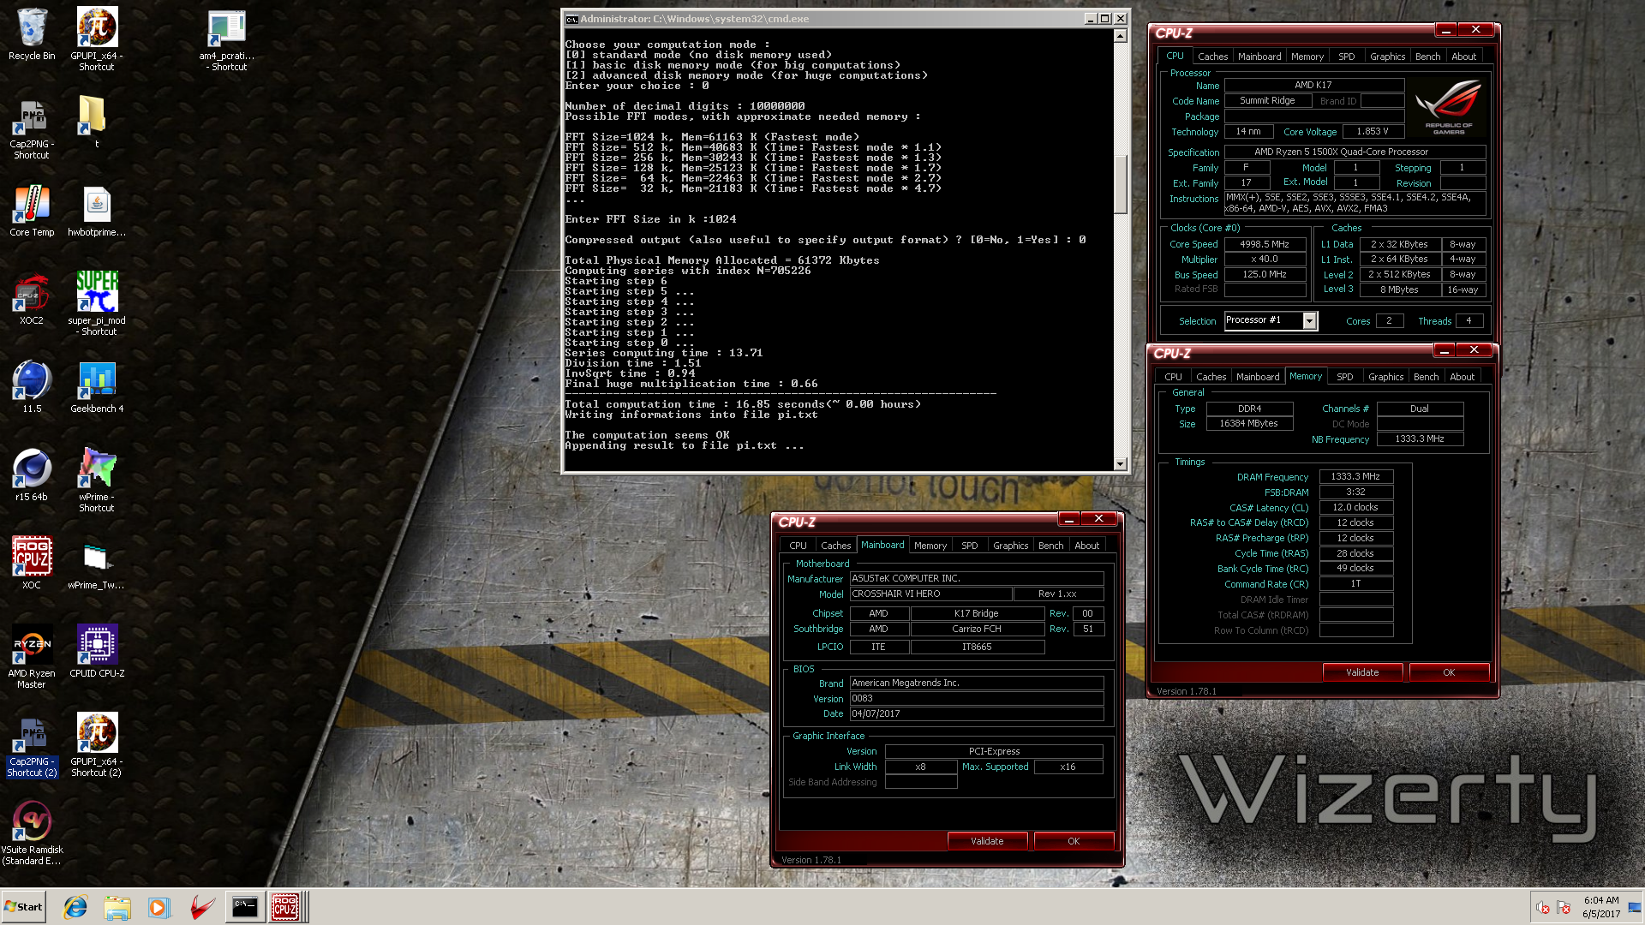1645x925 pixels.
Task: Open Caches tab in top CPU-Z window
Action: [1212, 57]
